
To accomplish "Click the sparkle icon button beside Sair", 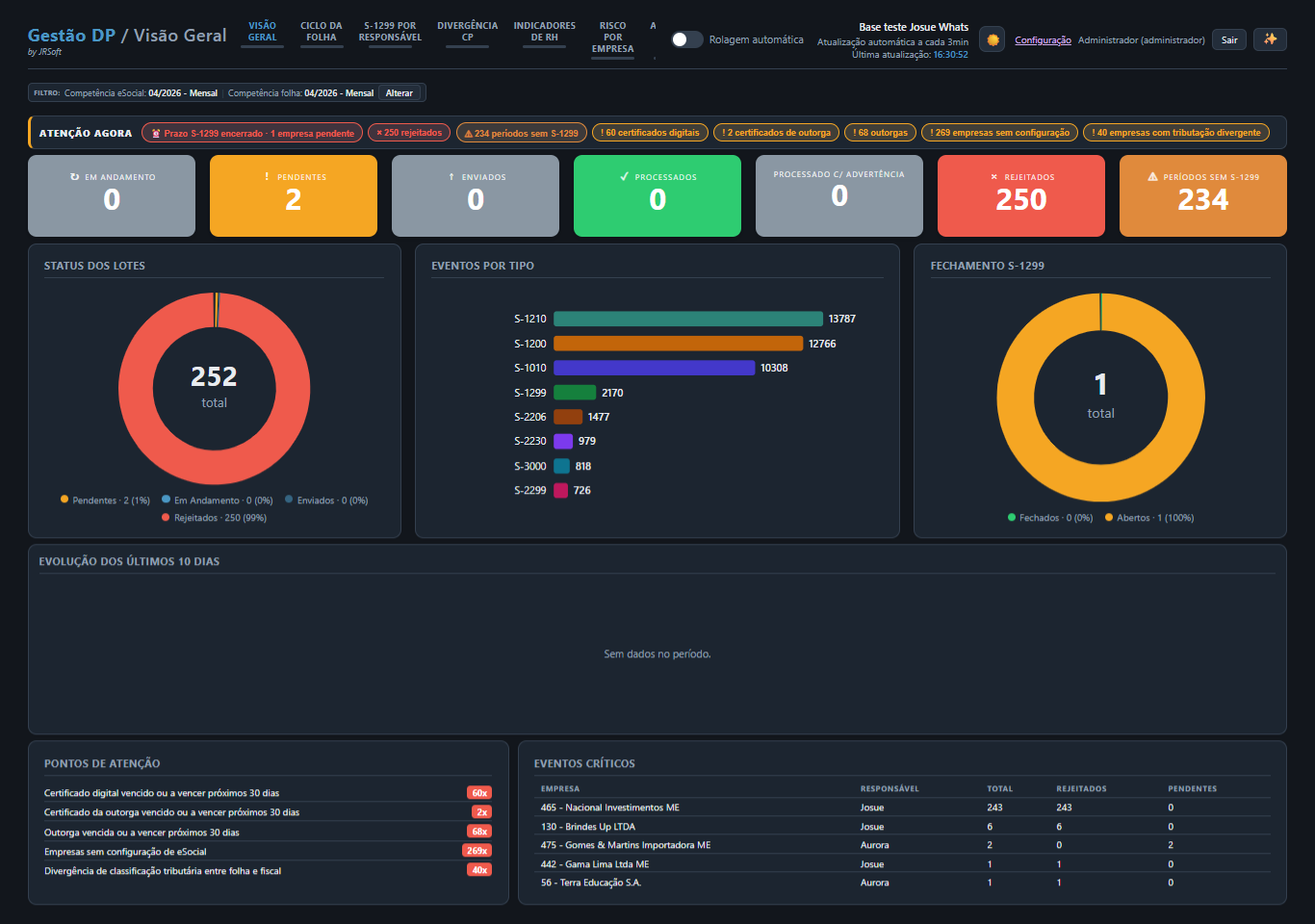I will click(1270, 39).
